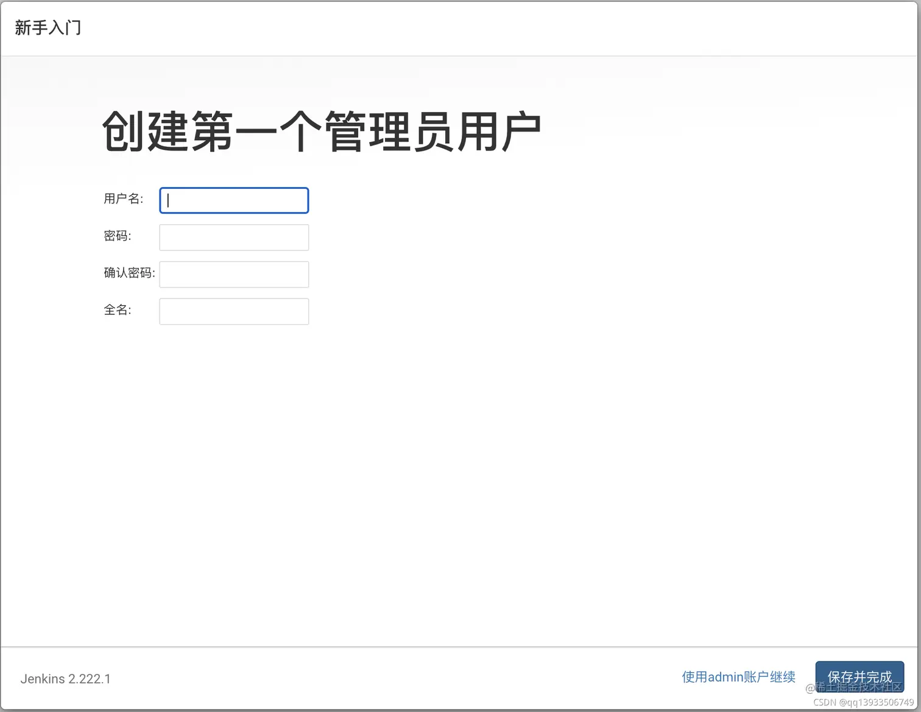Focus the highlighted username text box
Screen dimensions: 921x712
[234, 200]
